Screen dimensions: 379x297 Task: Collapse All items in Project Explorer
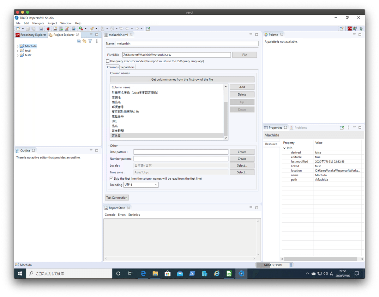79,41
